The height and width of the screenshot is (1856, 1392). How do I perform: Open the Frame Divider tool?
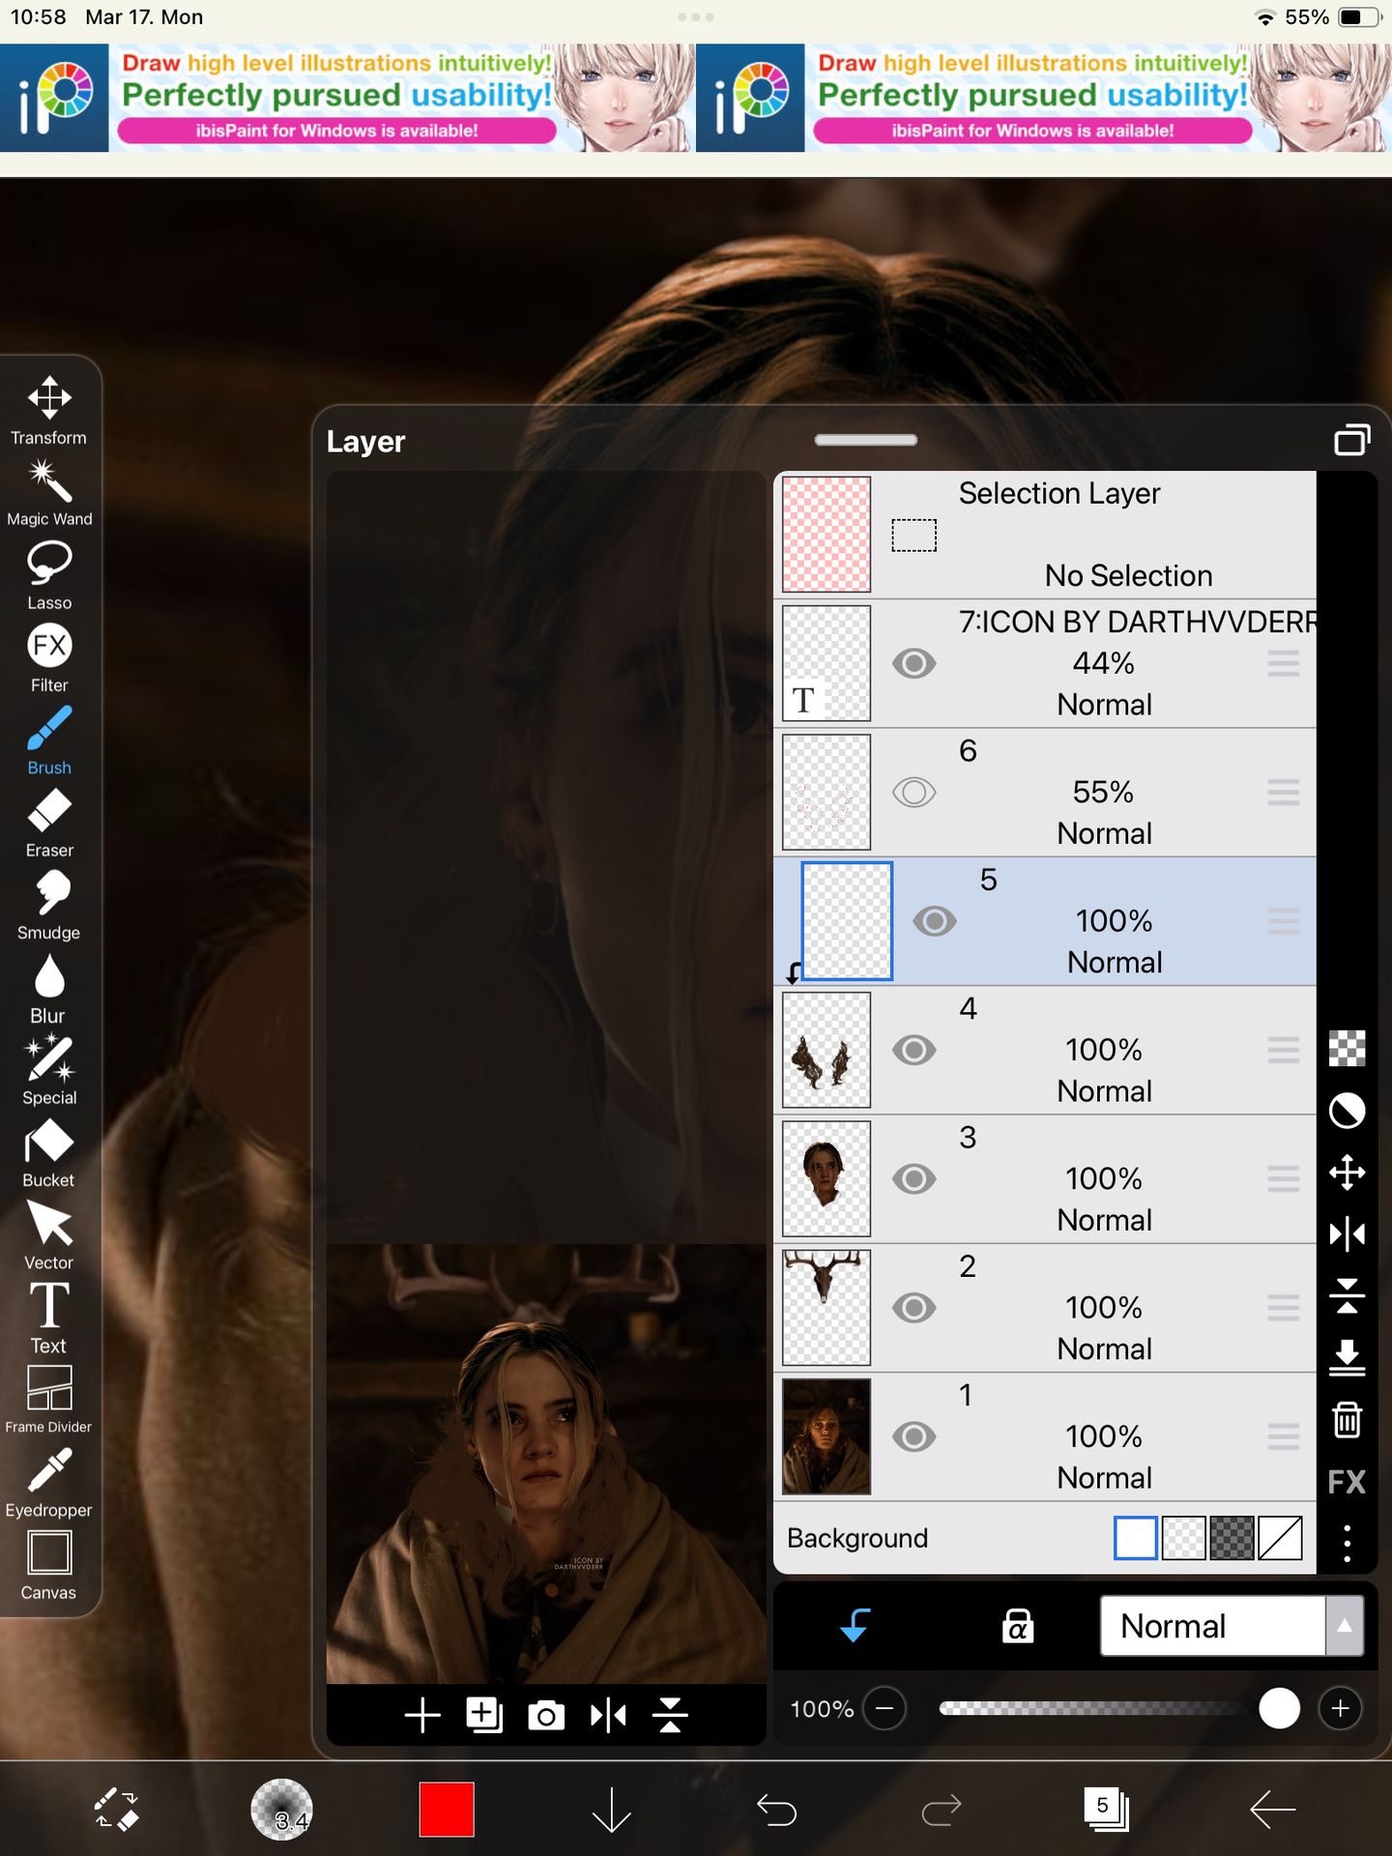pyautogui.click(x=49, y=1401)
